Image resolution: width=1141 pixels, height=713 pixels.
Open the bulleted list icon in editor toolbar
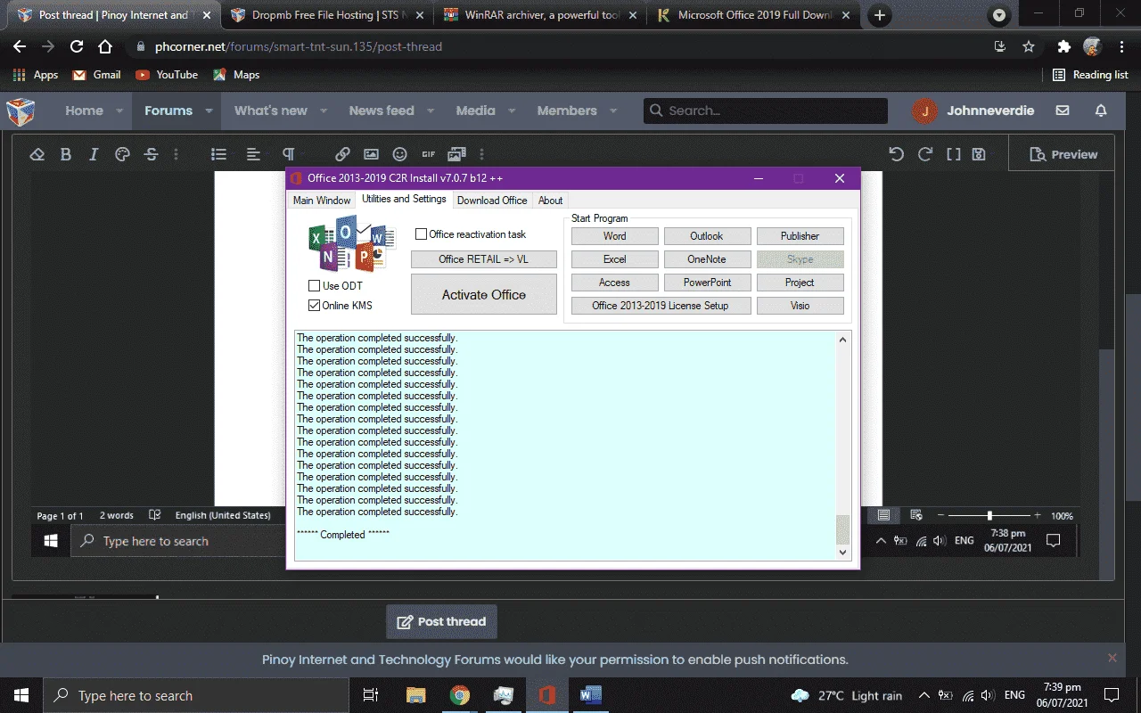click(x=218, y=154)
